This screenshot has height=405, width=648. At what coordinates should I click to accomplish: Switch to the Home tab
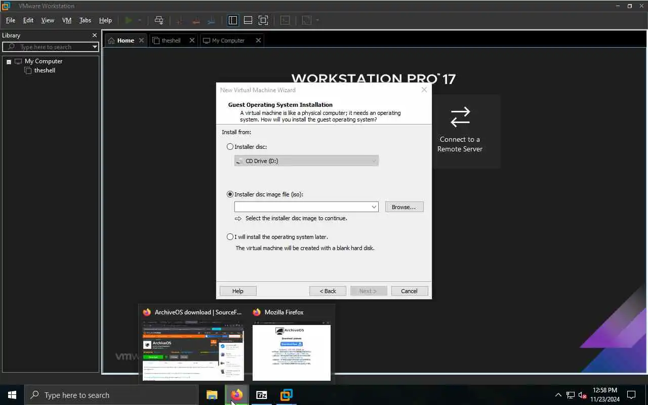click(x=126, y=40)
